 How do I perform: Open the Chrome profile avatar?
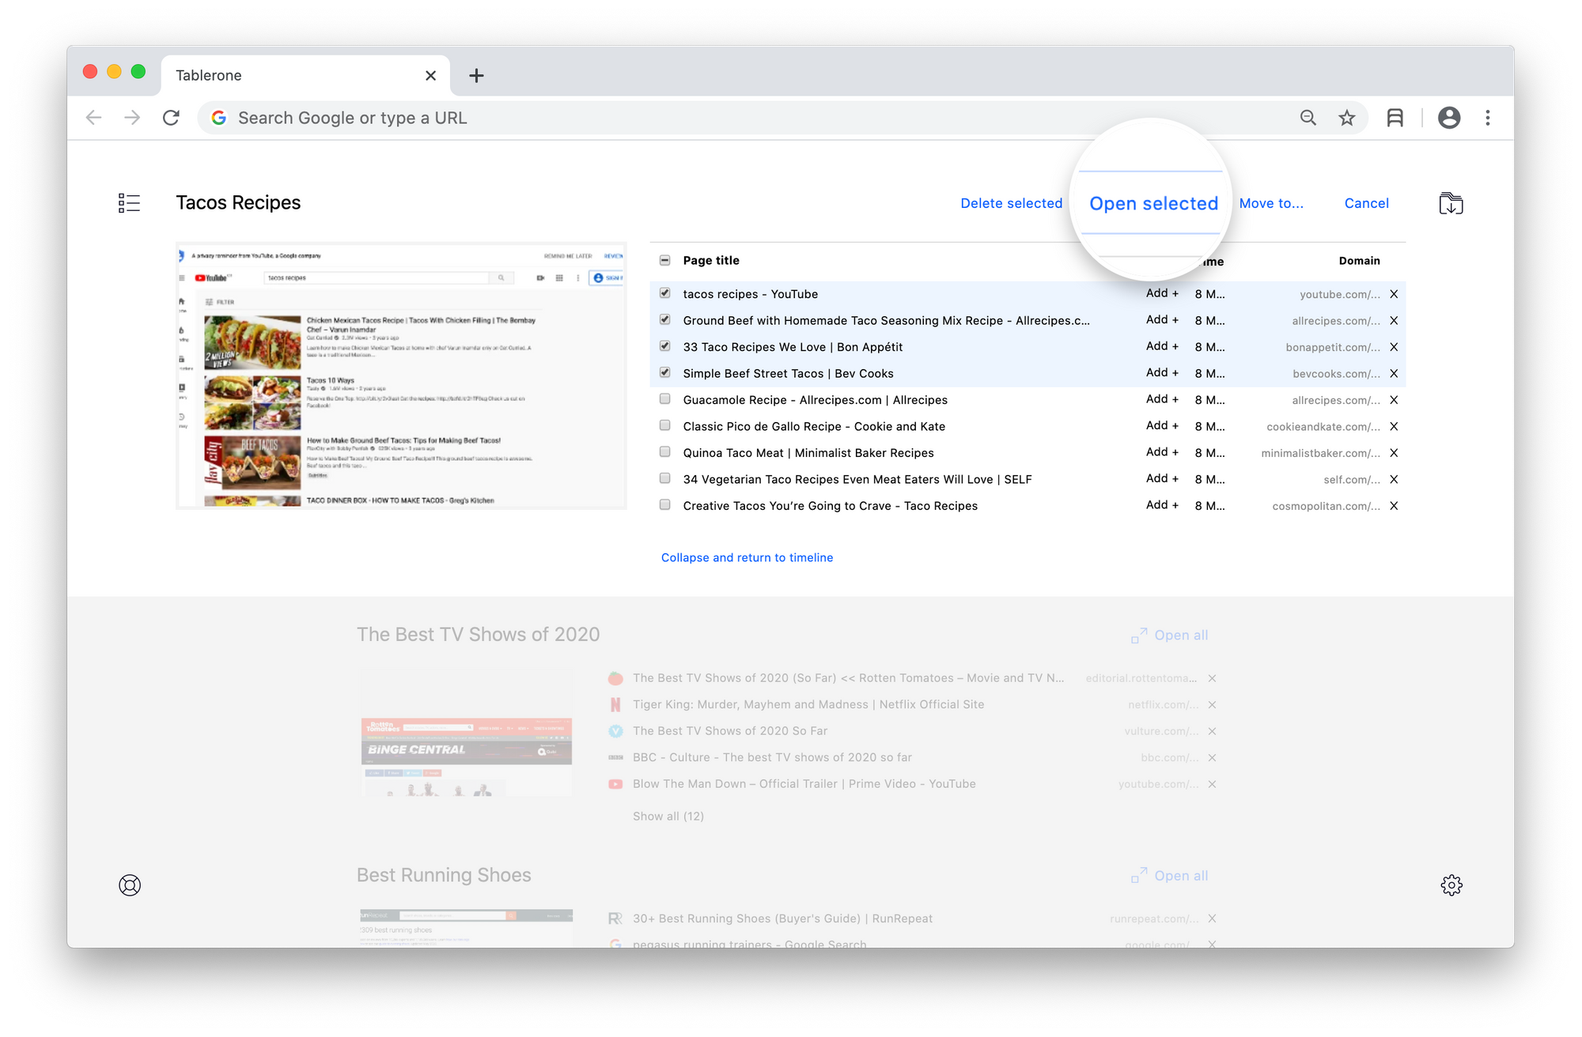pyautogui.click(x=1449, y=118)
